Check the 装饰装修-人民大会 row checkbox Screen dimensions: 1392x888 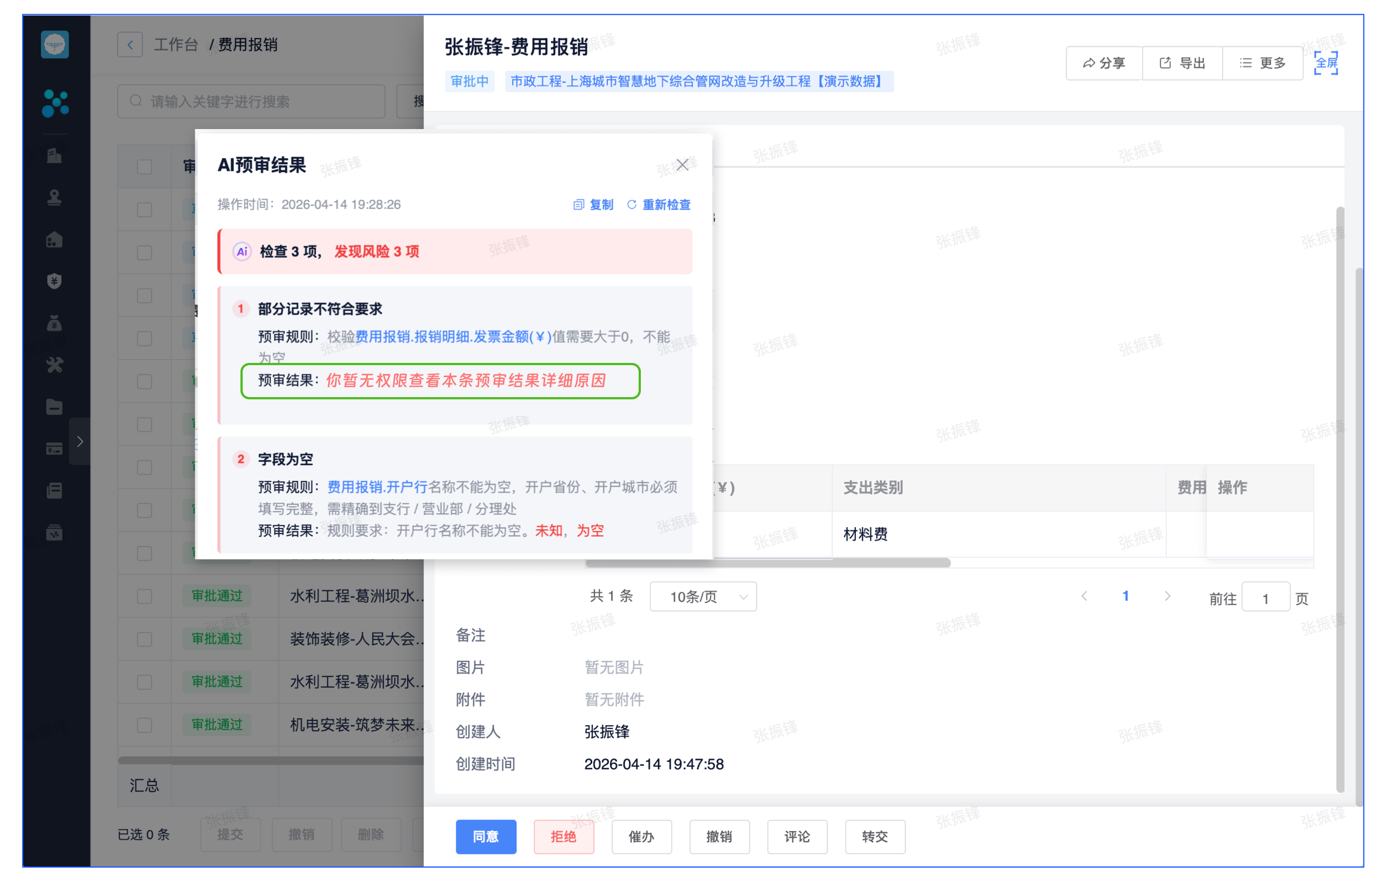click(144, 639)
